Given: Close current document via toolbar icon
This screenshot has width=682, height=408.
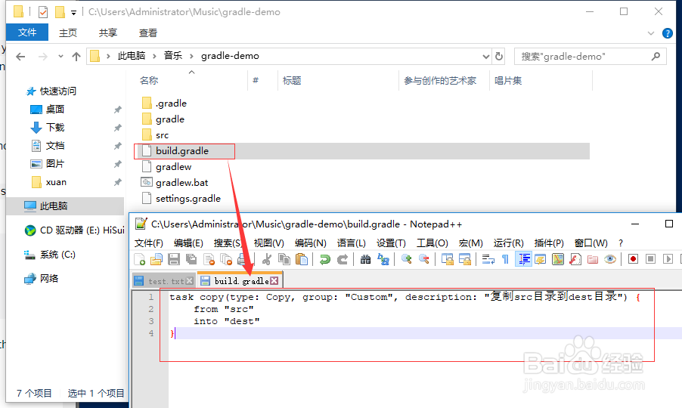Looking at the screenshot, I should pos(209,259).
